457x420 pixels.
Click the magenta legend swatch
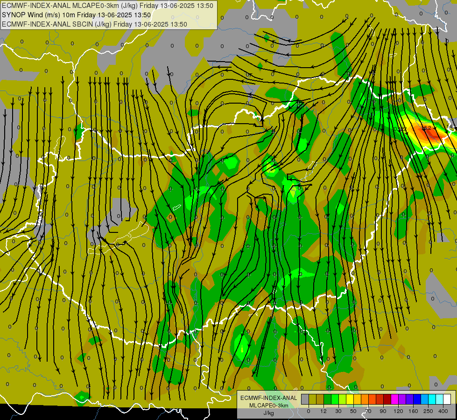pos(394,399)
